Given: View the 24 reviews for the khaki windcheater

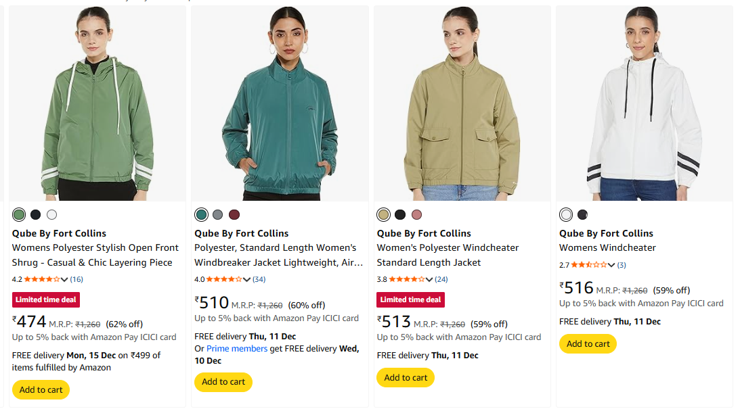Looking at the screenshot, I should coord(441,279).
